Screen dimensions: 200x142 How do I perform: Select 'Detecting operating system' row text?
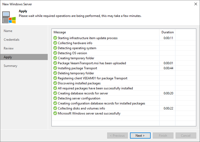[x=77, y=48]
